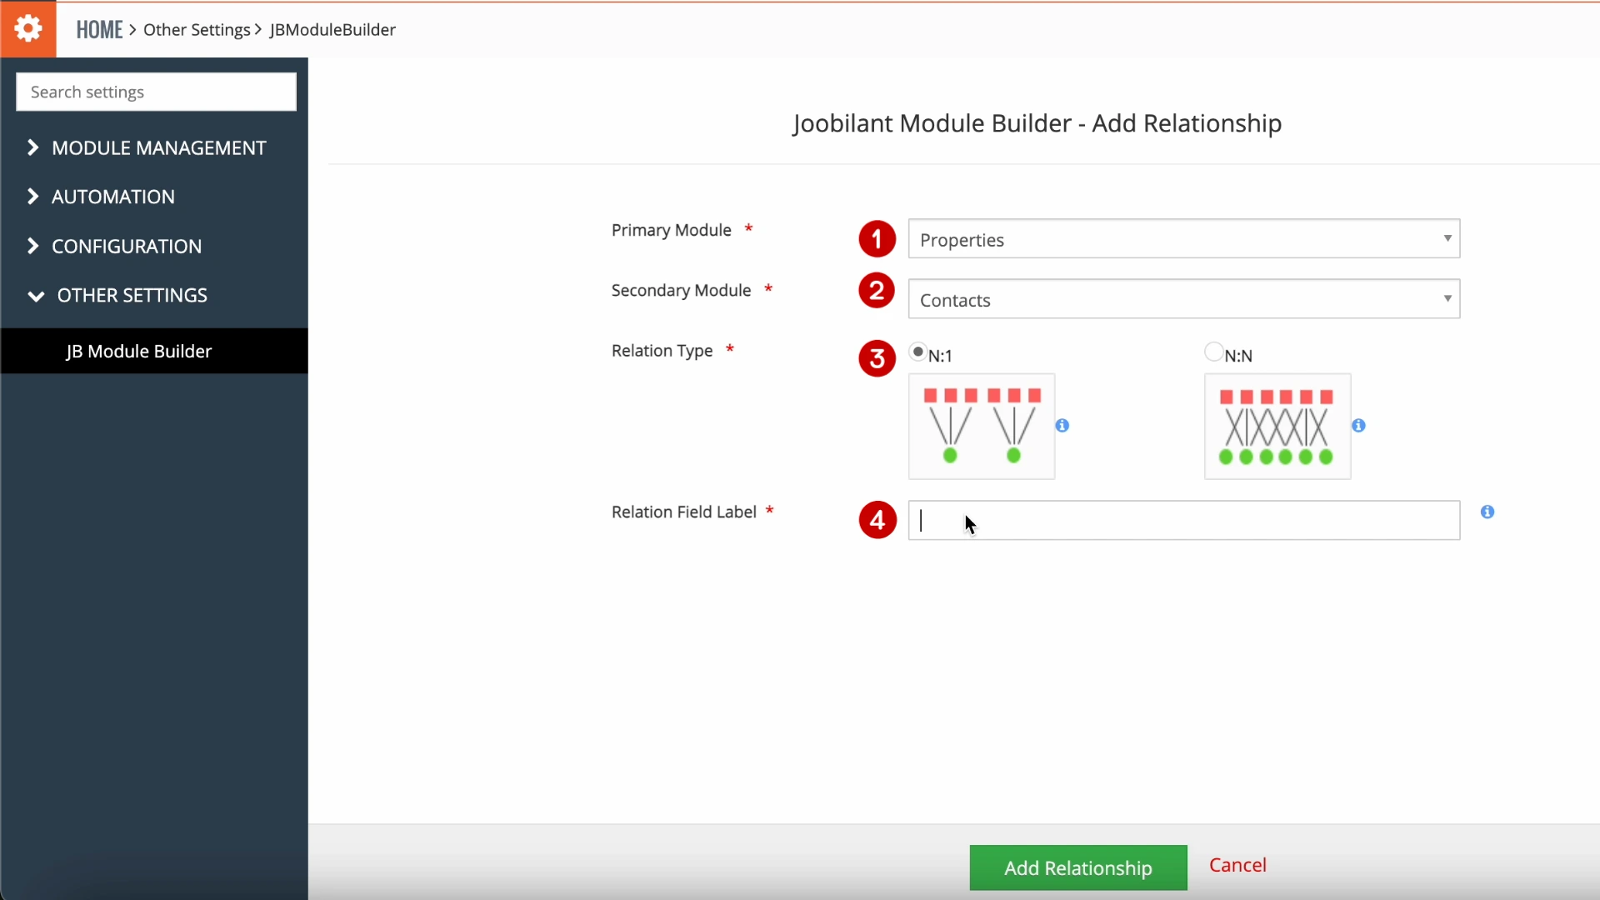This screenshot has width=1600, height=900.
Task: Open the Secondary Module Contacts dropdown
Action: 1183,299
